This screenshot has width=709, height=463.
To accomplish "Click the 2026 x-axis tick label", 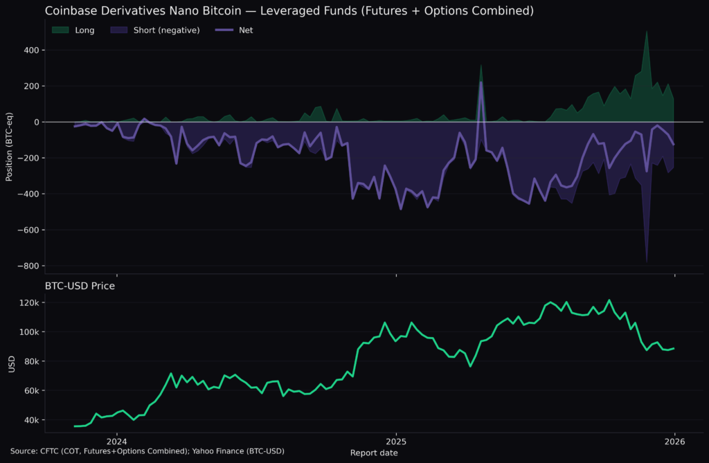I will 675,441.
